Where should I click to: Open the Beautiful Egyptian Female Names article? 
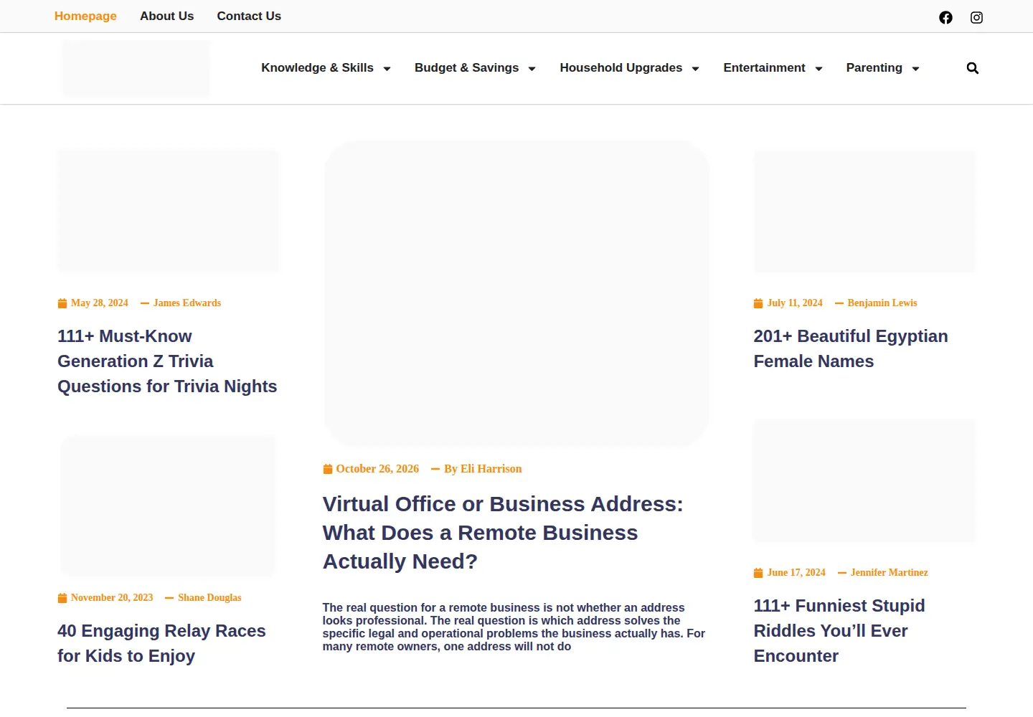coord(851,348)
